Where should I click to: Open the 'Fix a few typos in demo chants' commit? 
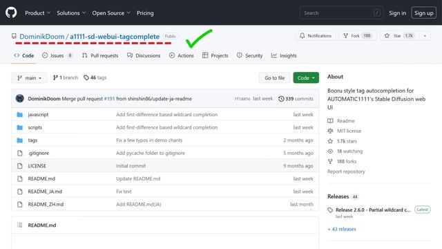pos(149,140)
